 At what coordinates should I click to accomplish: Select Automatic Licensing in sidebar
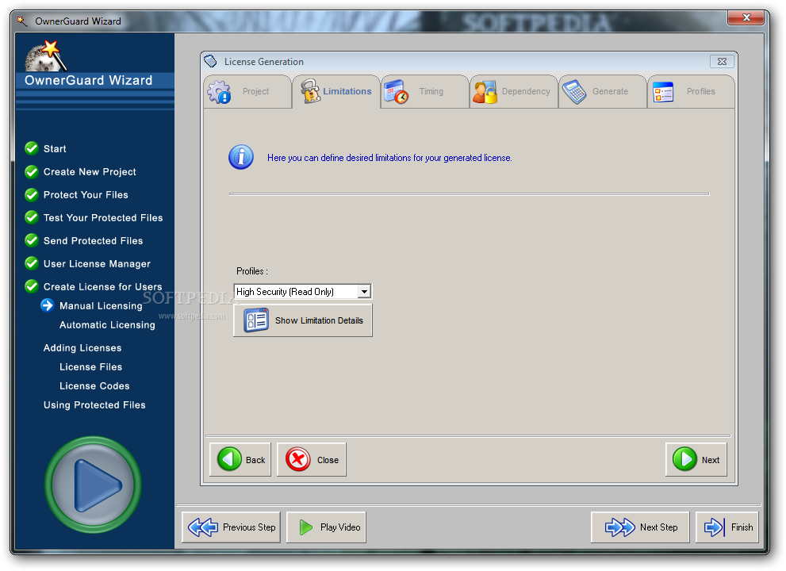(107, 325)
